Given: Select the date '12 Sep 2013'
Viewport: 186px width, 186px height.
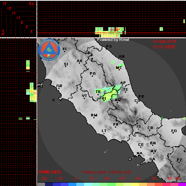Looking at the screenshot, I should tap(164, 41).
